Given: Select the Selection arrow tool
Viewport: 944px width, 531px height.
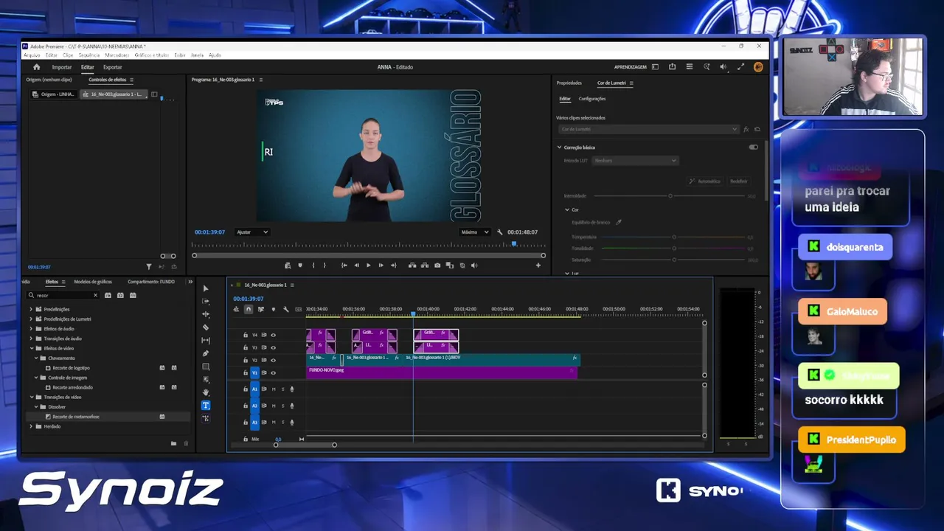Looking at the screenshot, I should (x=206, y=288).
